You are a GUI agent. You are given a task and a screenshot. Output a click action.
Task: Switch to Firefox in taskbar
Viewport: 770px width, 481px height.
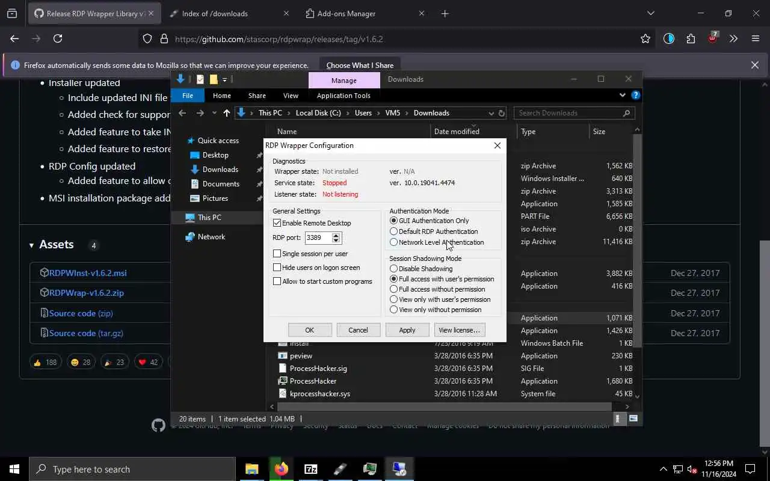[x=281, y=469]
